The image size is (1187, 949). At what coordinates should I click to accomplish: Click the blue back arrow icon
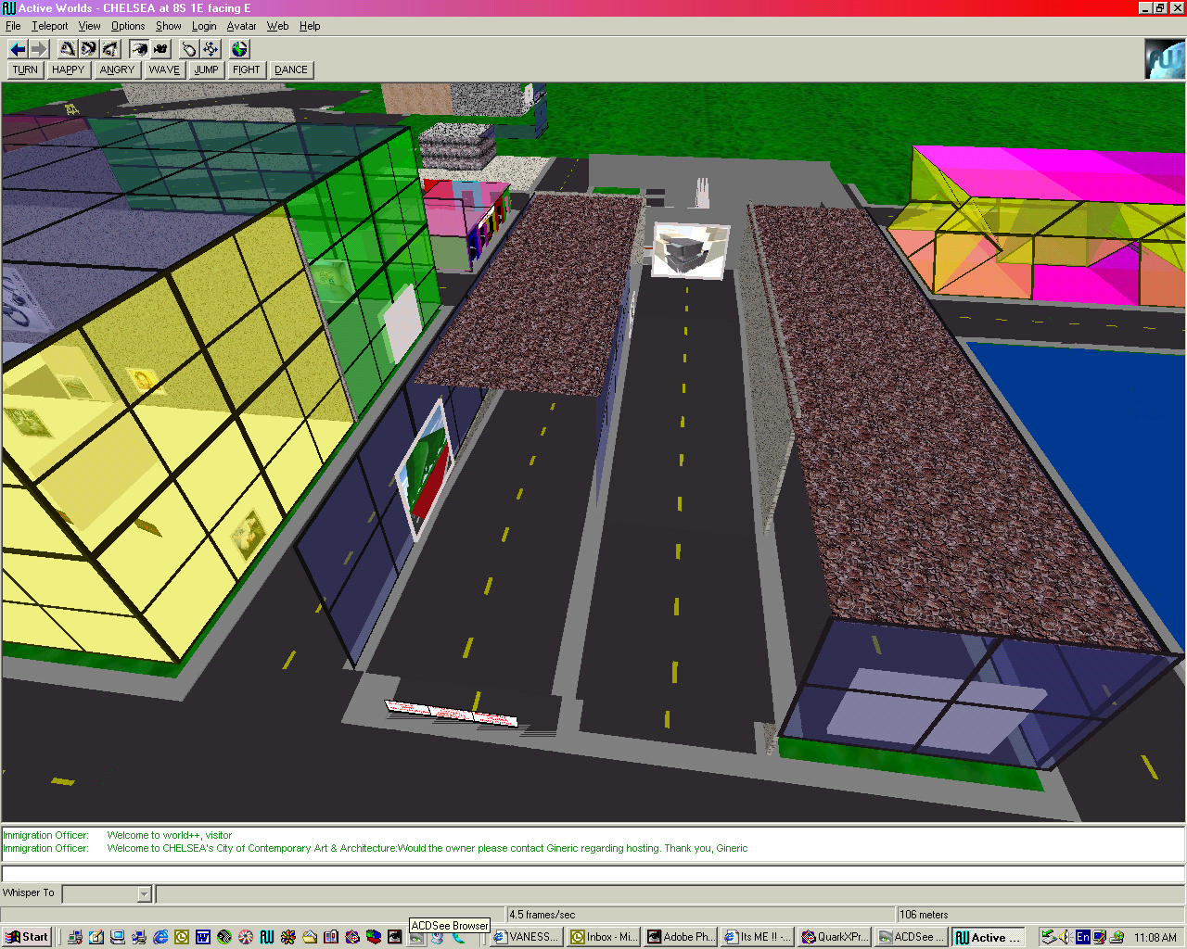(x=18, y=49)
